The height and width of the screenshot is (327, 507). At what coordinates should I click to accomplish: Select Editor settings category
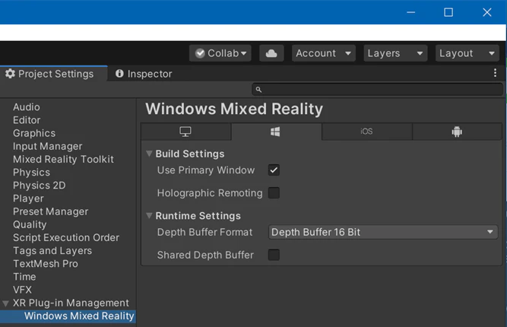coord(27,120)
